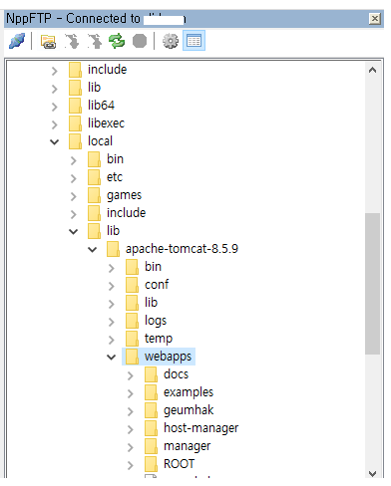Collapse the lib folder under local

click(74, 232)
